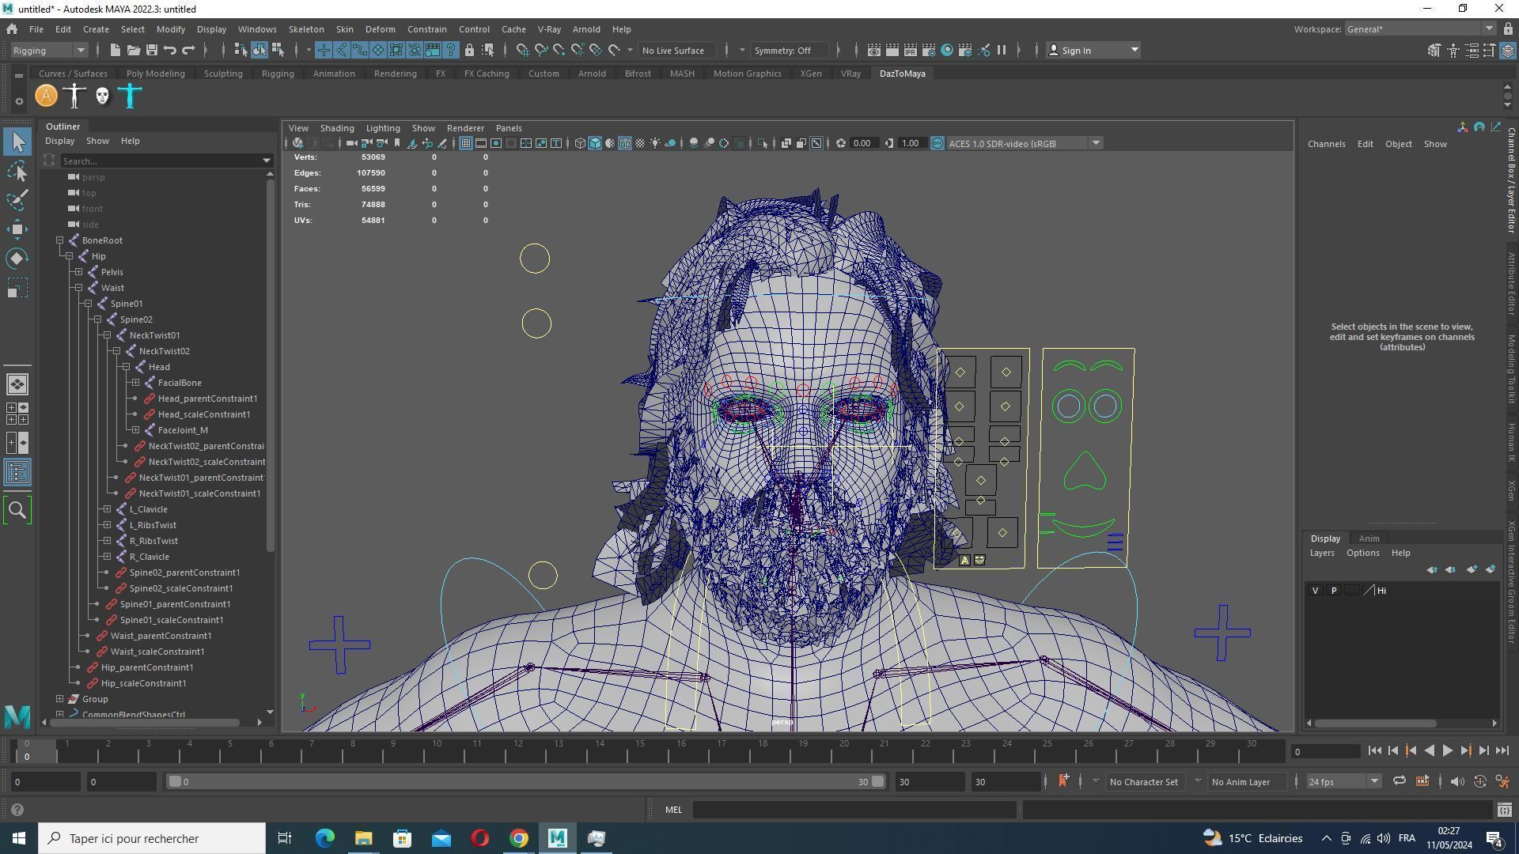This screenshot has height=854, width=1519.
Task: Open Google Chrome from the taskbar
Action: pos(519,838)
